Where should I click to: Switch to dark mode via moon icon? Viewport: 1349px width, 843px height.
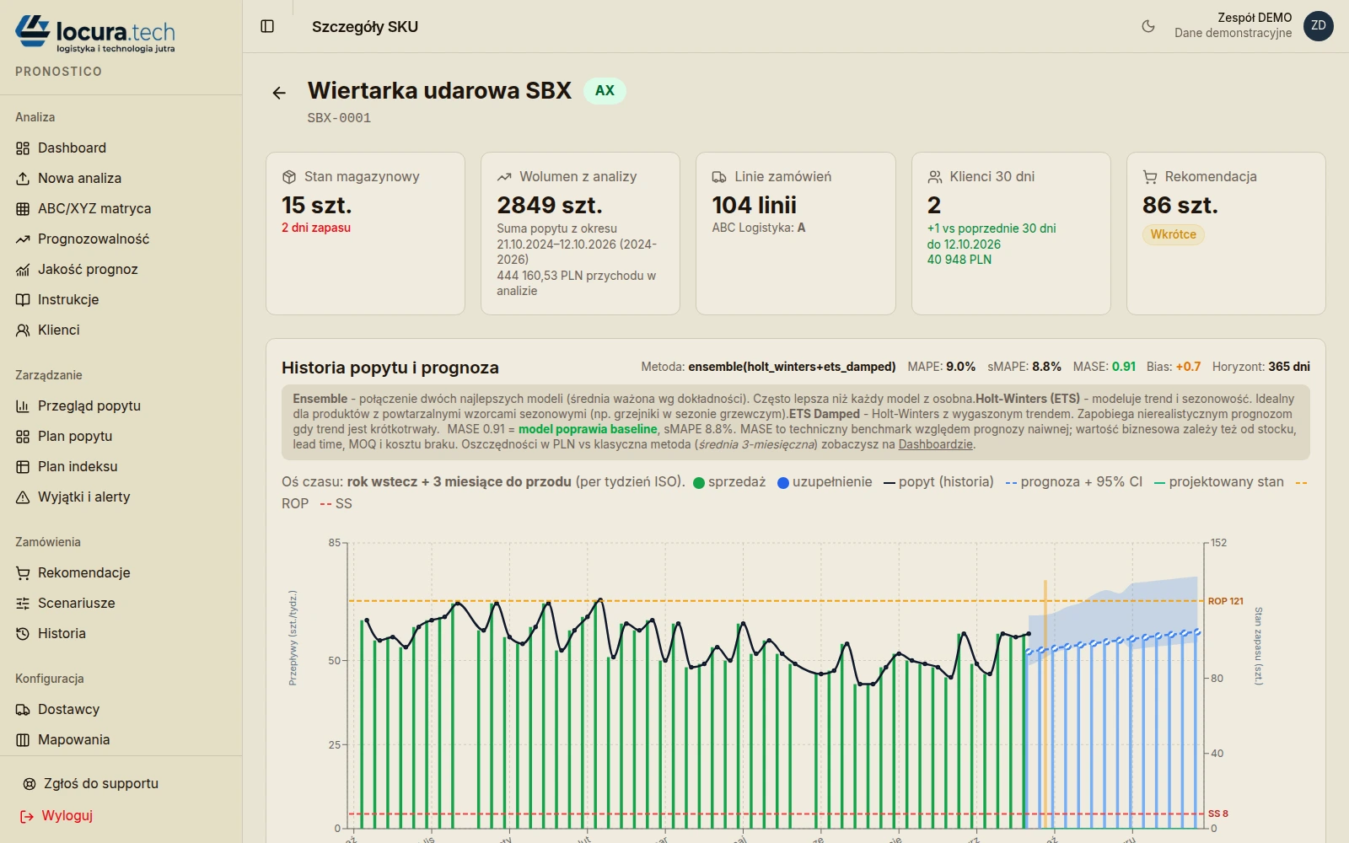1148,26
